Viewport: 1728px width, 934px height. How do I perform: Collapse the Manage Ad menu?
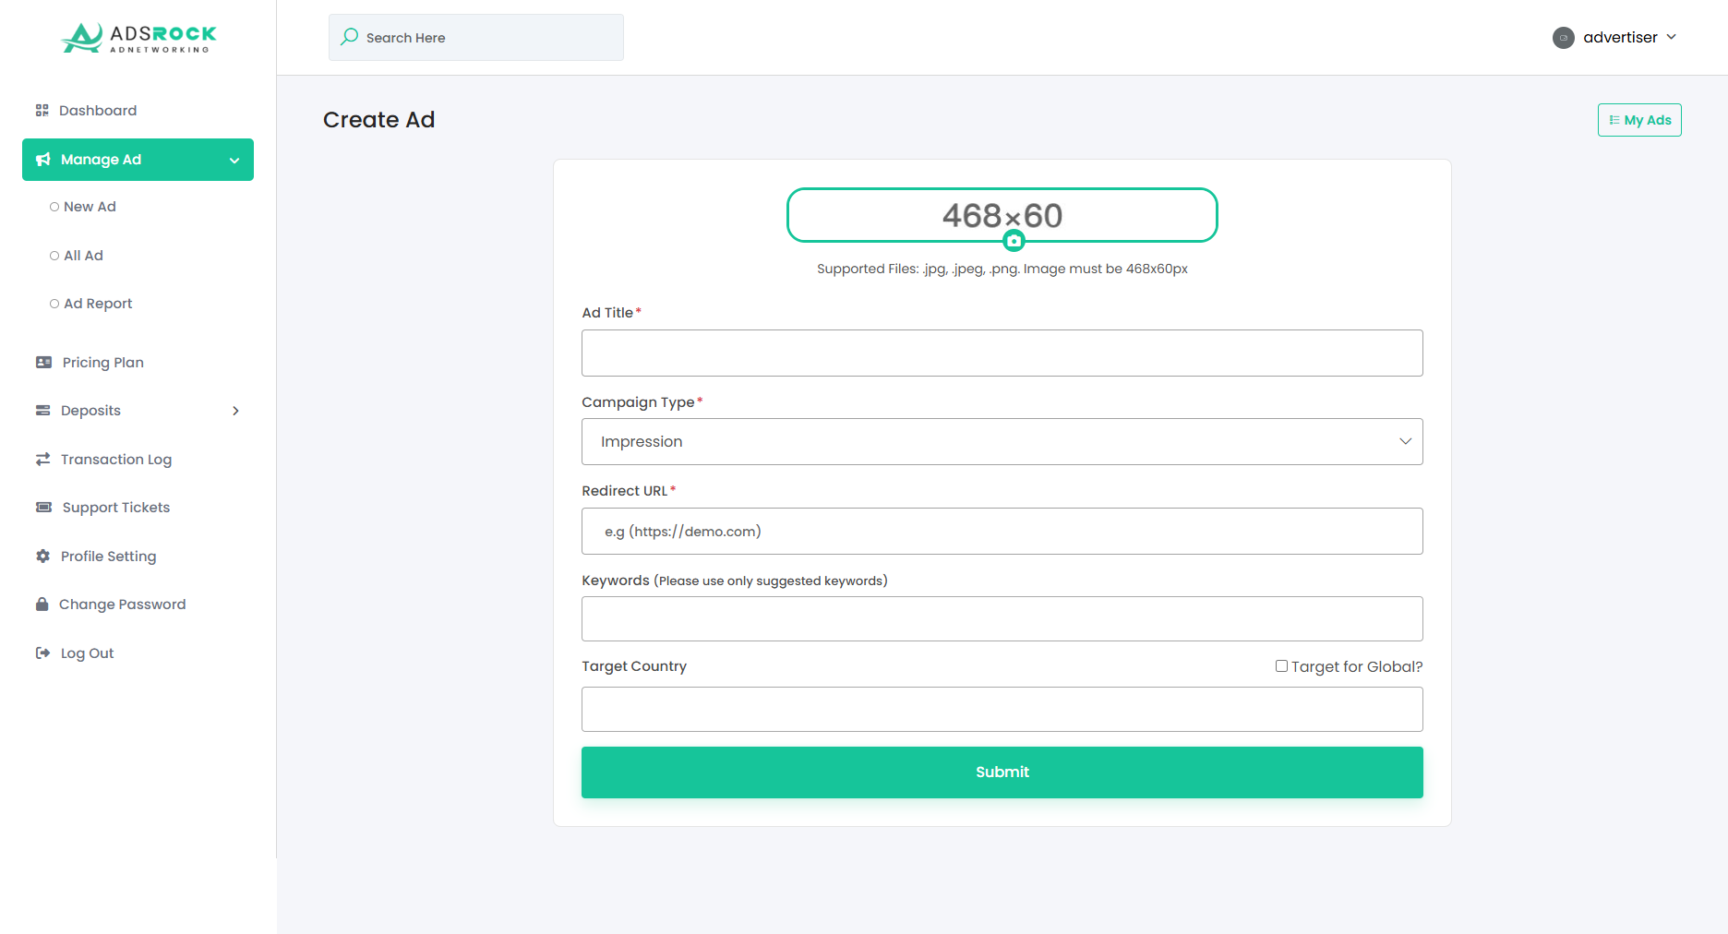pos(234,159)
